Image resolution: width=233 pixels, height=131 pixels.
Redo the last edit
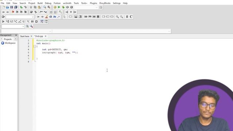tap(25, 7)
